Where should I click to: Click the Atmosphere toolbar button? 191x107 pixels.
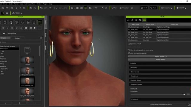pos(124,8)
